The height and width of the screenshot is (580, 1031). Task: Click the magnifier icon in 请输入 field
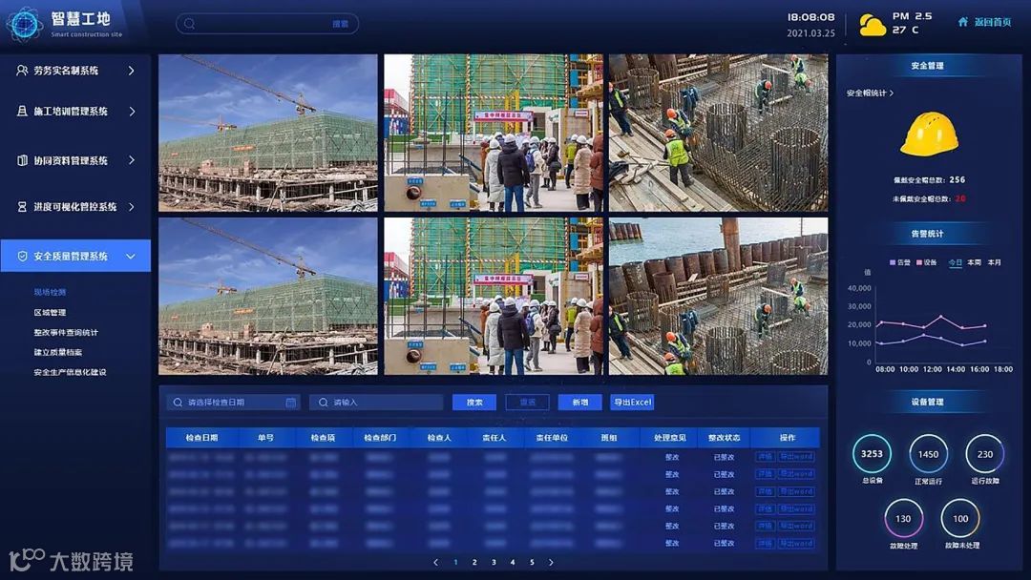click(323, 402)
